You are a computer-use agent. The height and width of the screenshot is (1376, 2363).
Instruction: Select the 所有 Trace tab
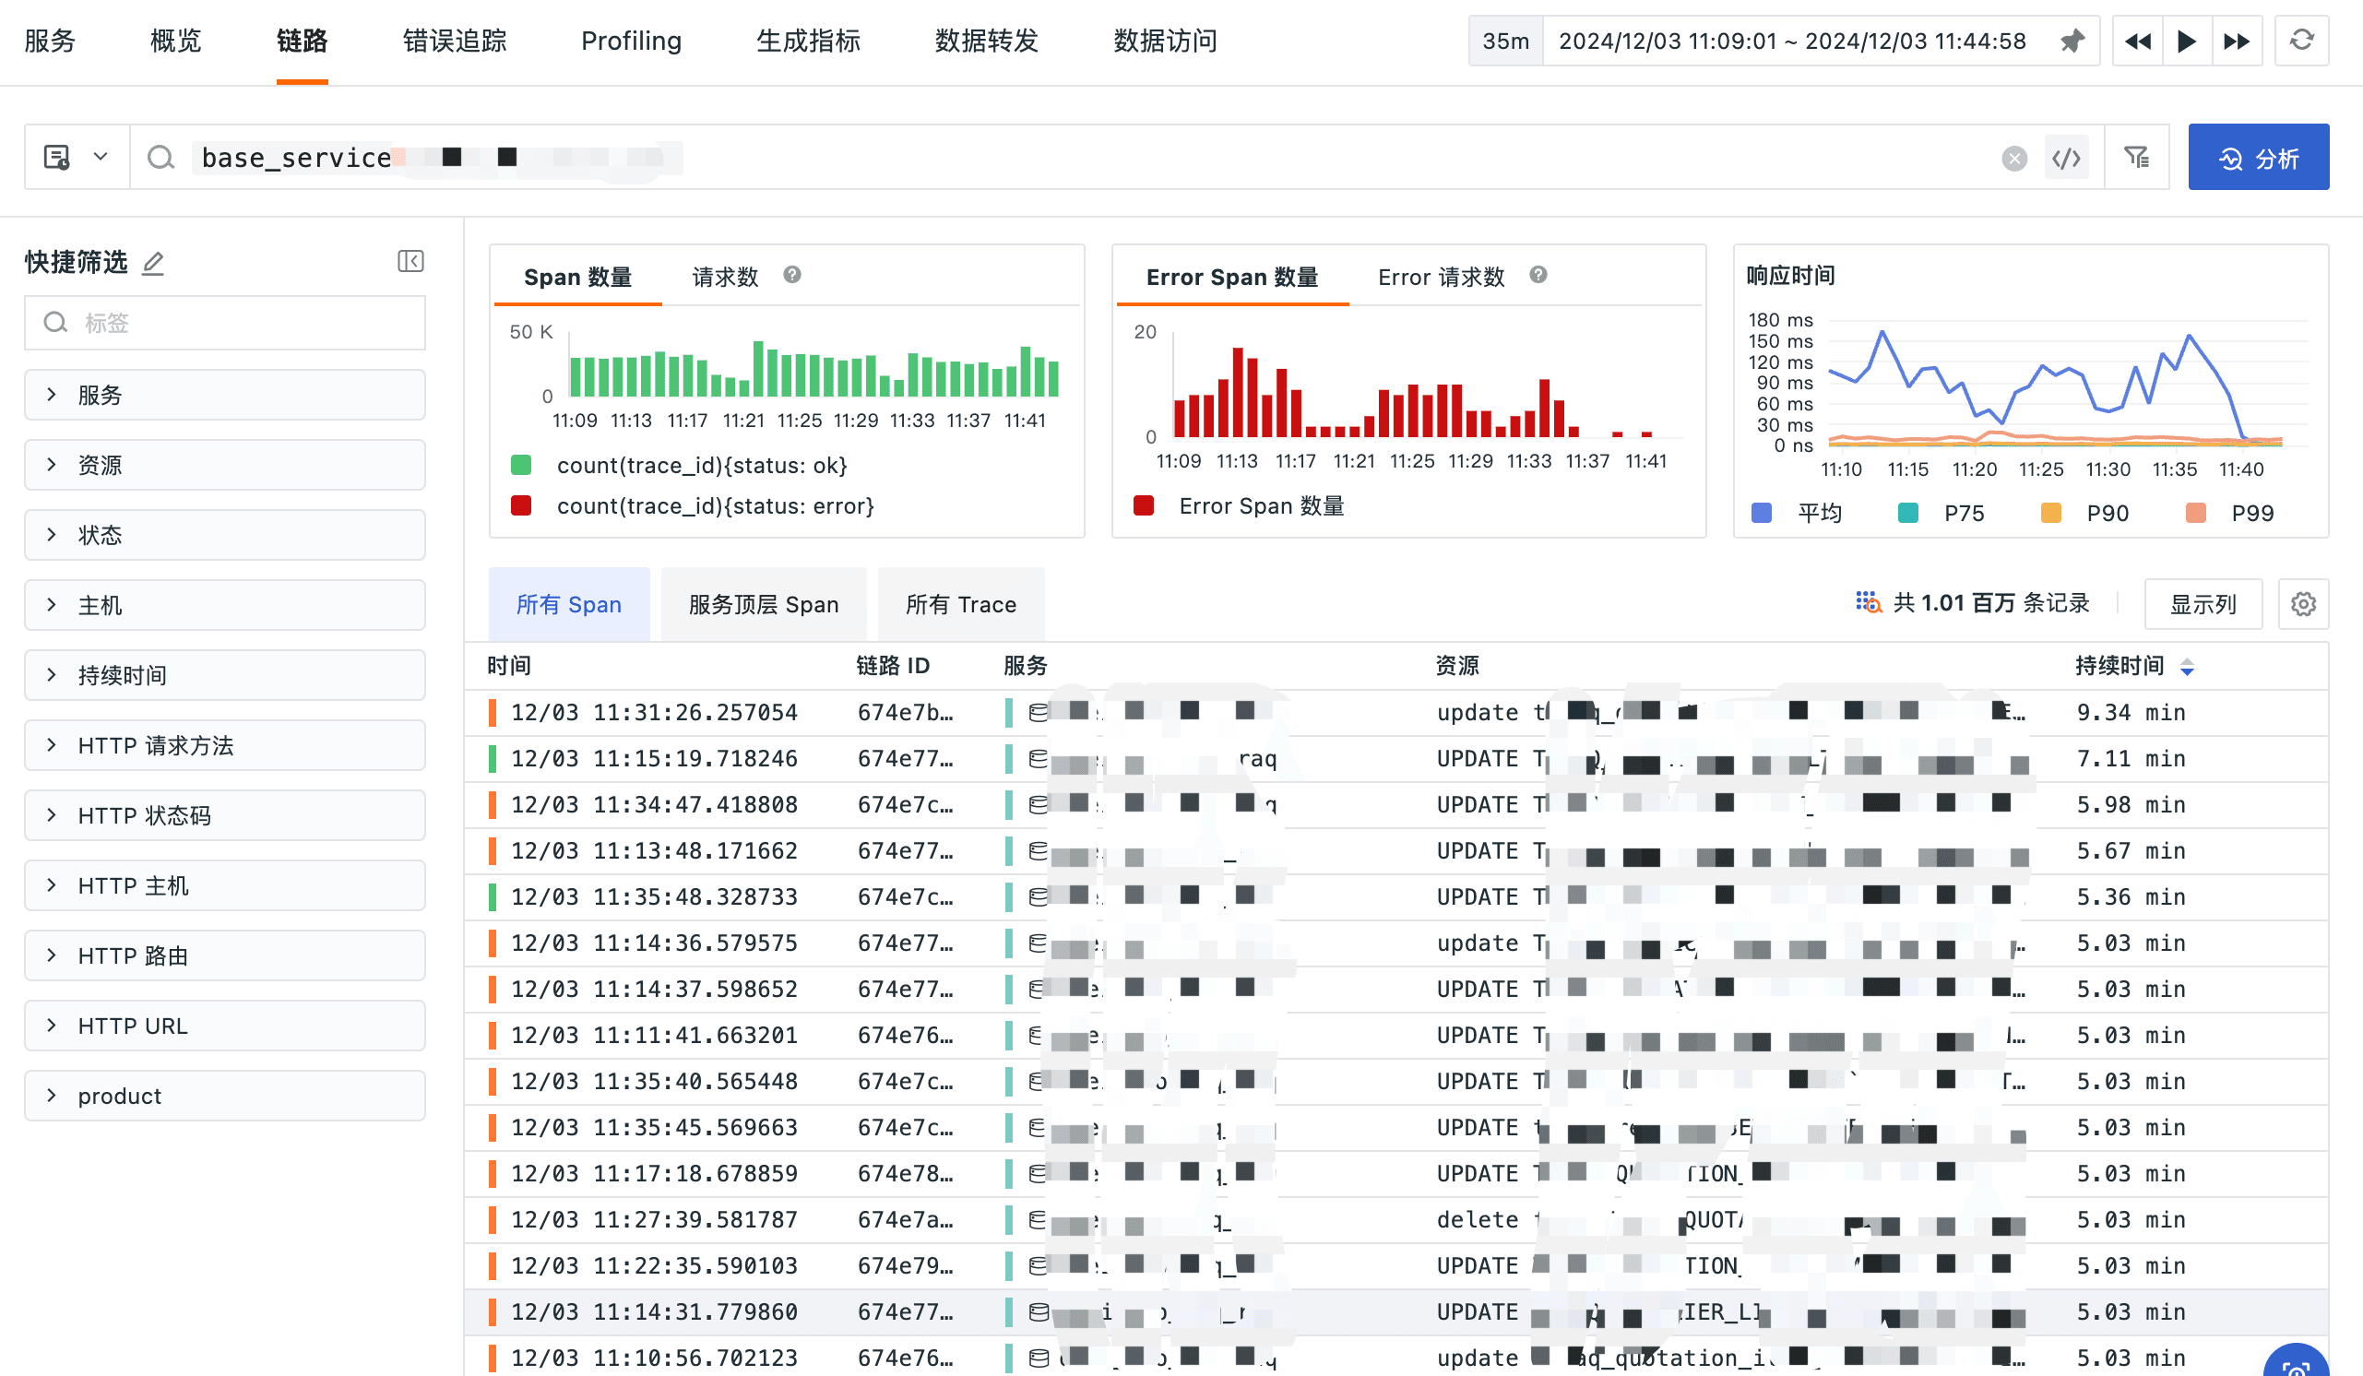pos(960,606)
